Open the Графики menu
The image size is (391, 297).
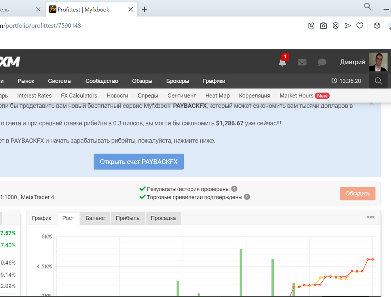pyautogui.click(x=214, y=81)
